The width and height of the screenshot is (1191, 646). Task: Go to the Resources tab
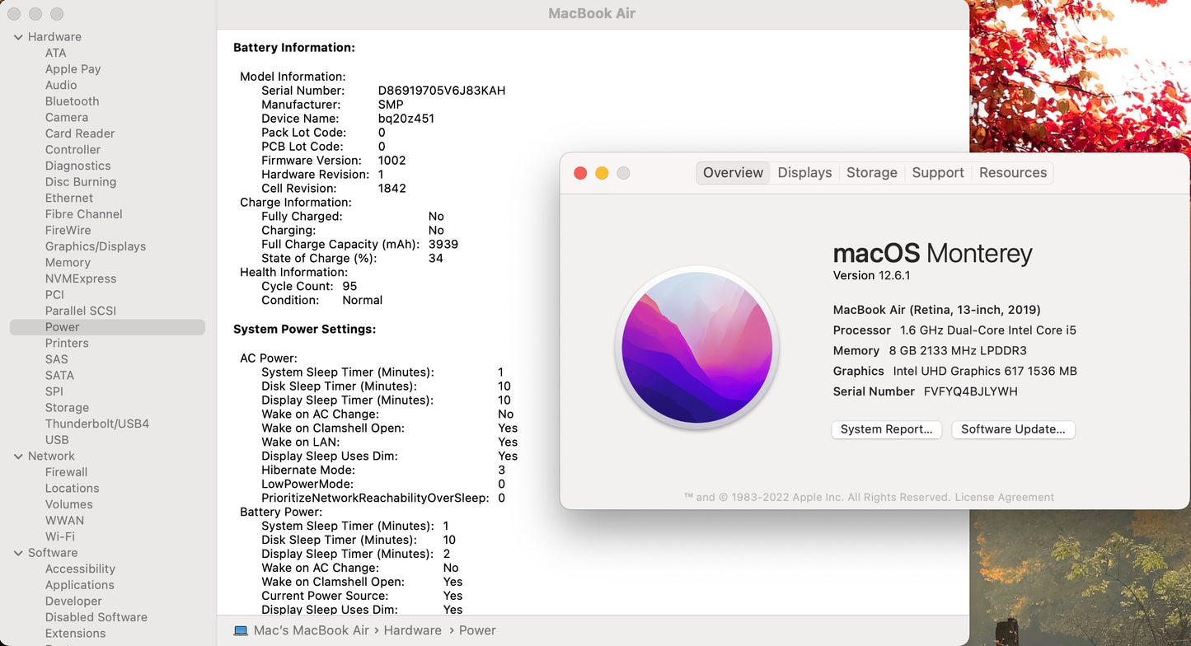[1012, 173]
